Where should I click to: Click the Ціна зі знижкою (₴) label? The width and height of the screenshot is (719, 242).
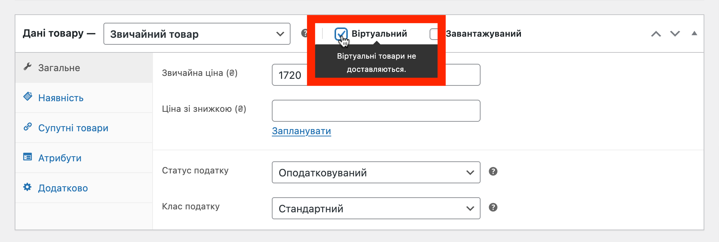point(204,109)
